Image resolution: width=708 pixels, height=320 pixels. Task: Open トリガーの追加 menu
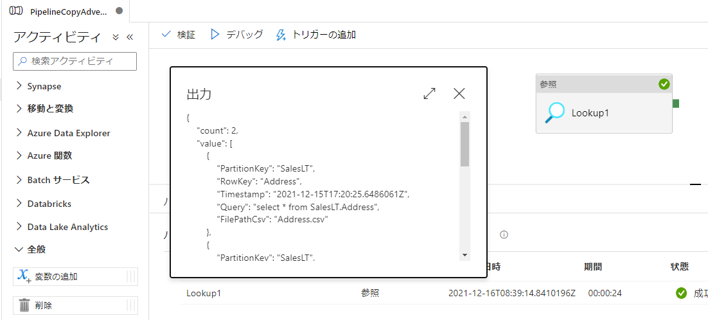tap(315, 35)
